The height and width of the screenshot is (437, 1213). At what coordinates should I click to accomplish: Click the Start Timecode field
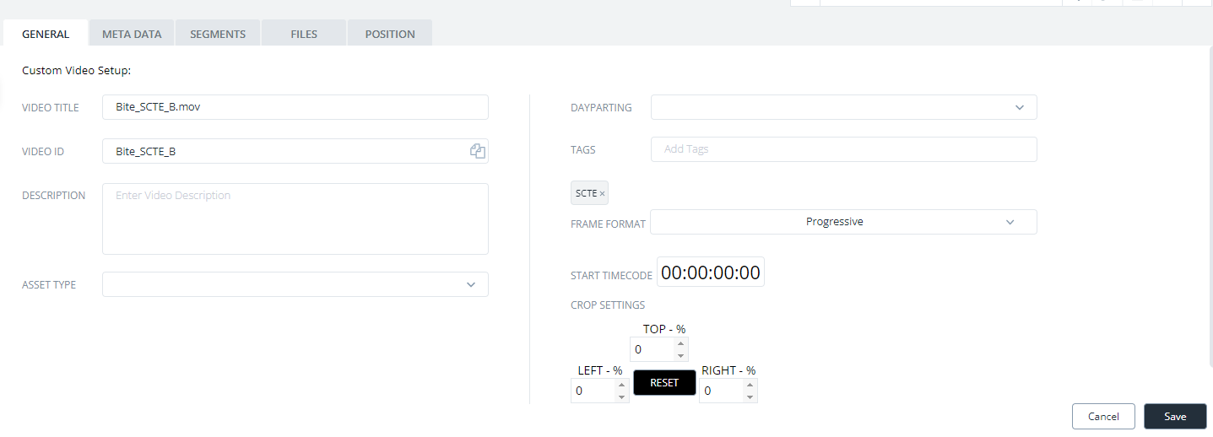711,272
